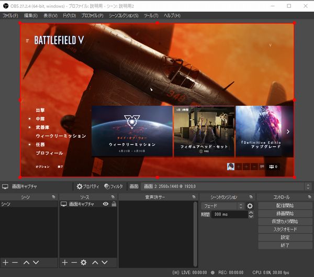Open the 編集(E) menu

click(31, 16)
